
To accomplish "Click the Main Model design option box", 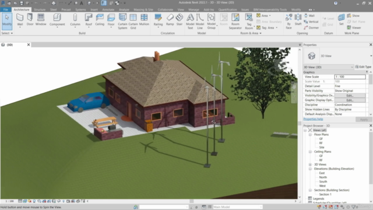I will point(237,207).
